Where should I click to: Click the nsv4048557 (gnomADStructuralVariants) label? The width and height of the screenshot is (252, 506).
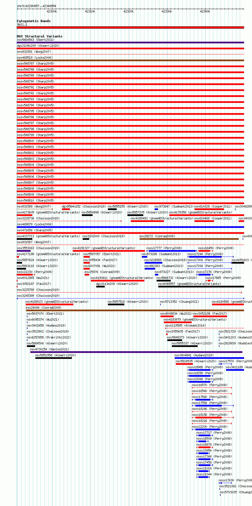tap(189, 284)
